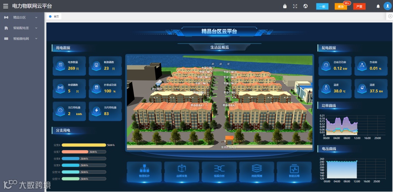Viewport: 393px width, 192px height.
Task: Click the 抄表成功率 clipboard icon
Action: (x=96, y=88)
